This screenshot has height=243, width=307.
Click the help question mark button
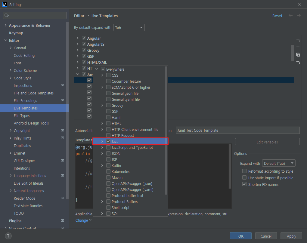point(8,236)
